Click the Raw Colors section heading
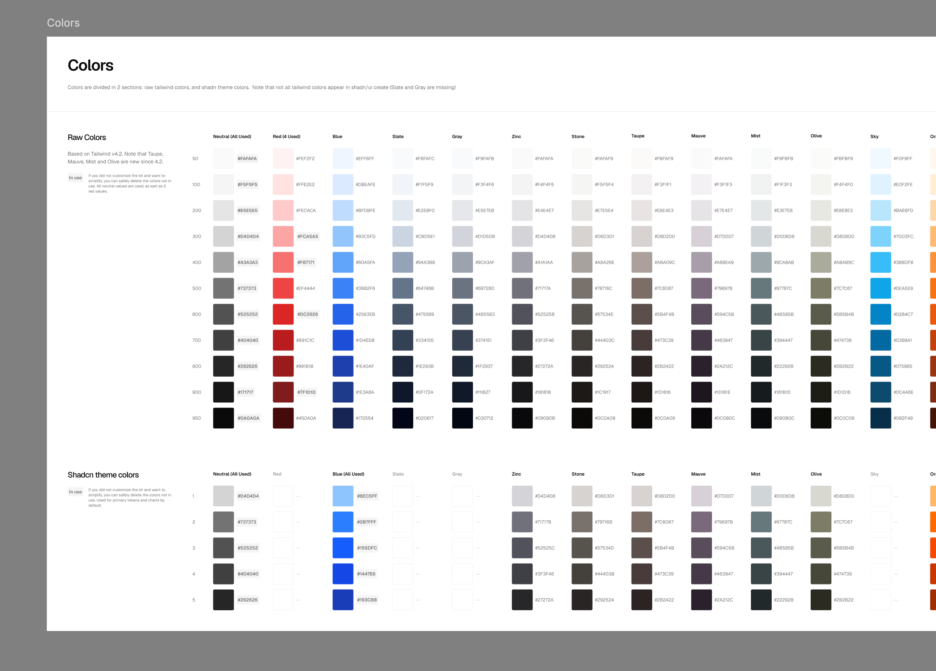 (87, 137)
